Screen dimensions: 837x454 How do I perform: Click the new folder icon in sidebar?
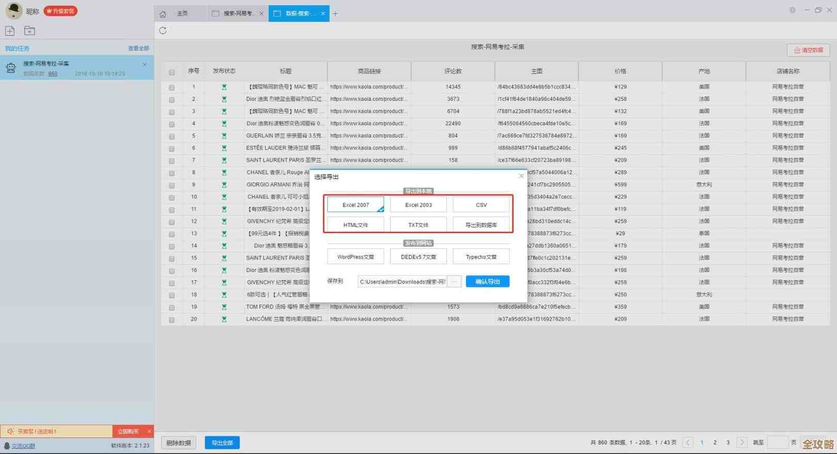point(29,31)
